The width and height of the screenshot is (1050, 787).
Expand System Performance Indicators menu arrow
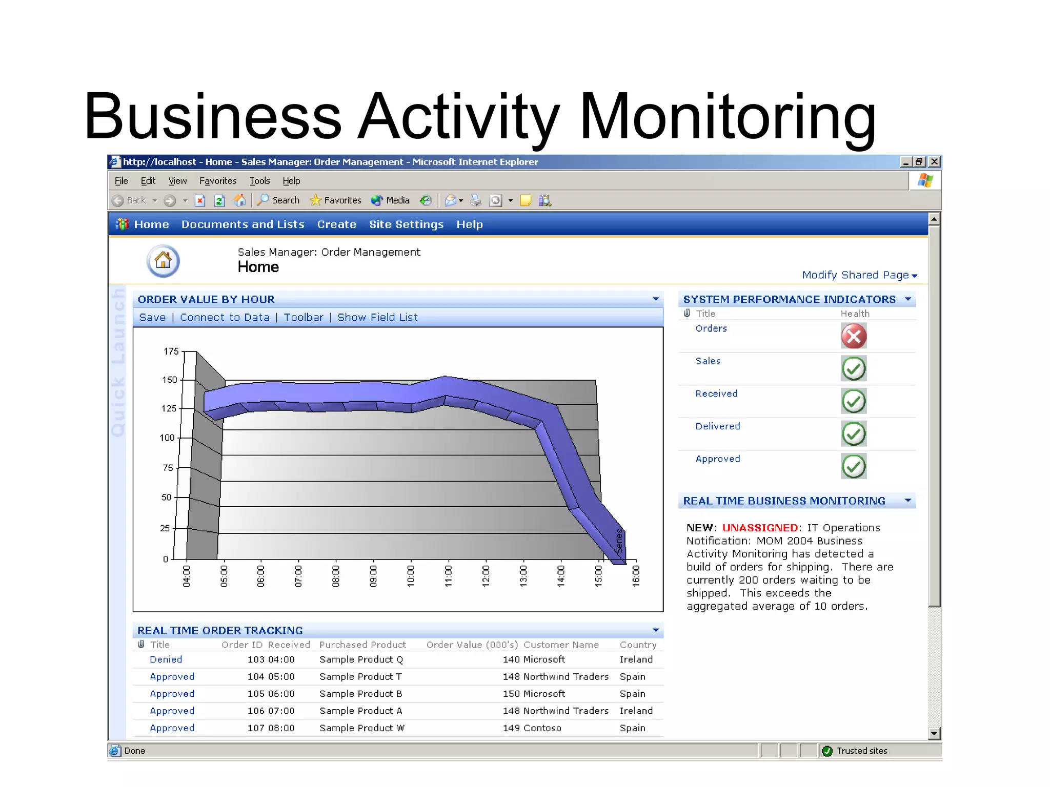click(908, 299)
